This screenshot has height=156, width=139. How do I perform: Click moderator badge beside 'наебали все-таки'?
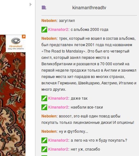coord(44,107)
